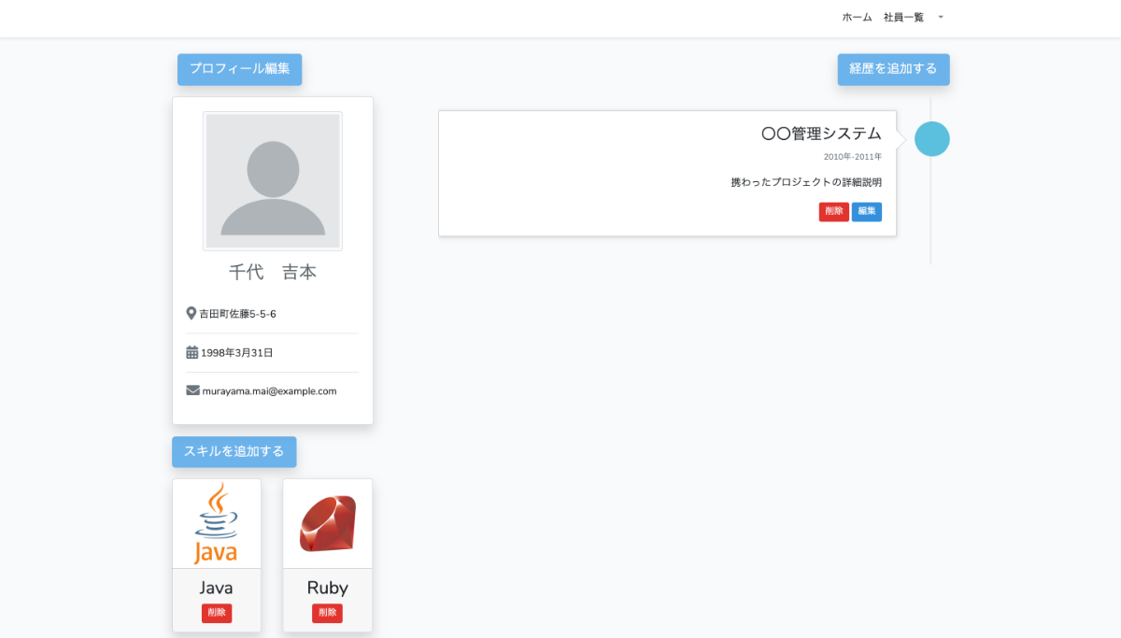Click the calendar icon beside birthdate

click(192, 353)
